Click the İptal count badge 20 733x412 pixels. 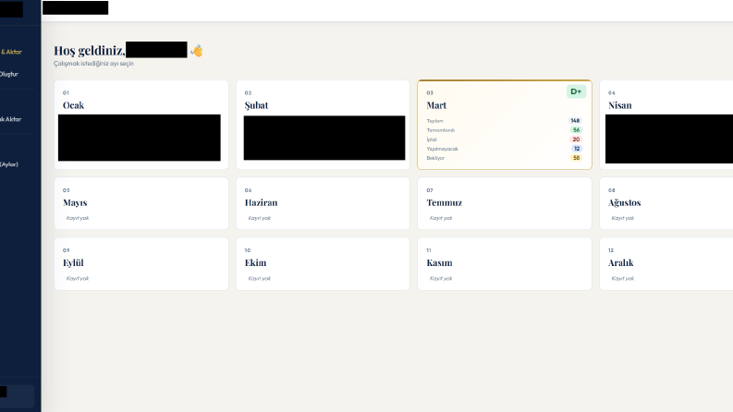tap(576, 139)
